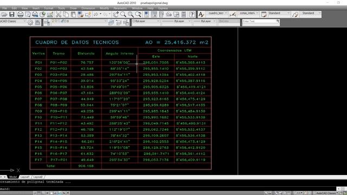This screenshot has height=195, width=347.
Task: Expand the Undo history dropdown arrow
Action: [x=100, y=14]
